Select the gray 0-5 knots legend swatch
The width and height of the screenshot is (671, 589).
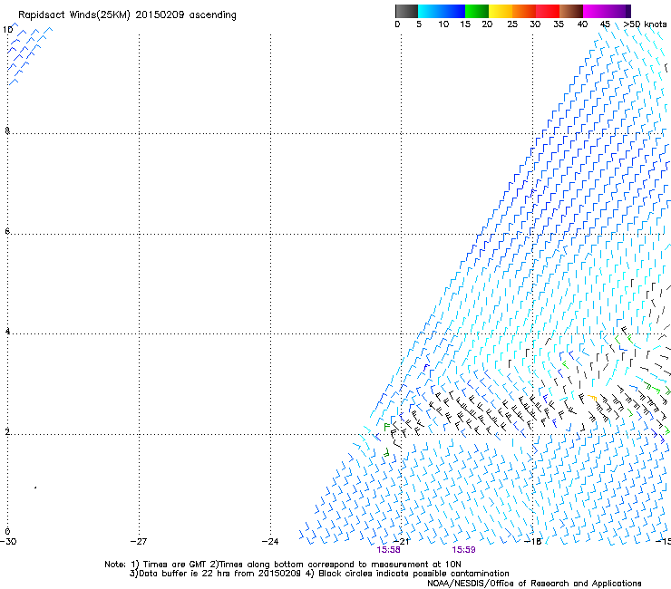tap(406, 11)
